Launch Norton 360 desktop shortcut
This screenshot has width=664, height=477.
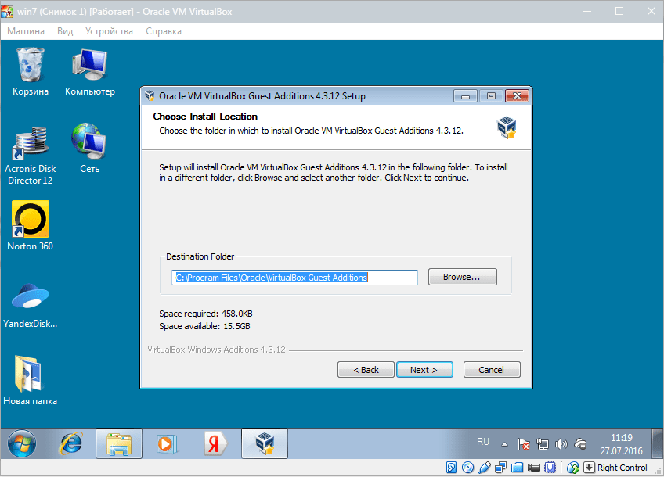(x=30, y=226)
